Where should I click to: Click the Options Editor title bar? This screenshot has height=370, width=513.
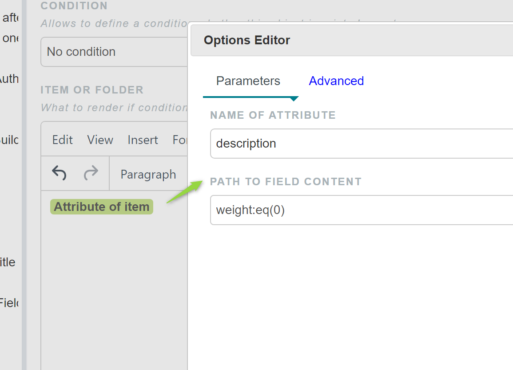tap(351, 40)
